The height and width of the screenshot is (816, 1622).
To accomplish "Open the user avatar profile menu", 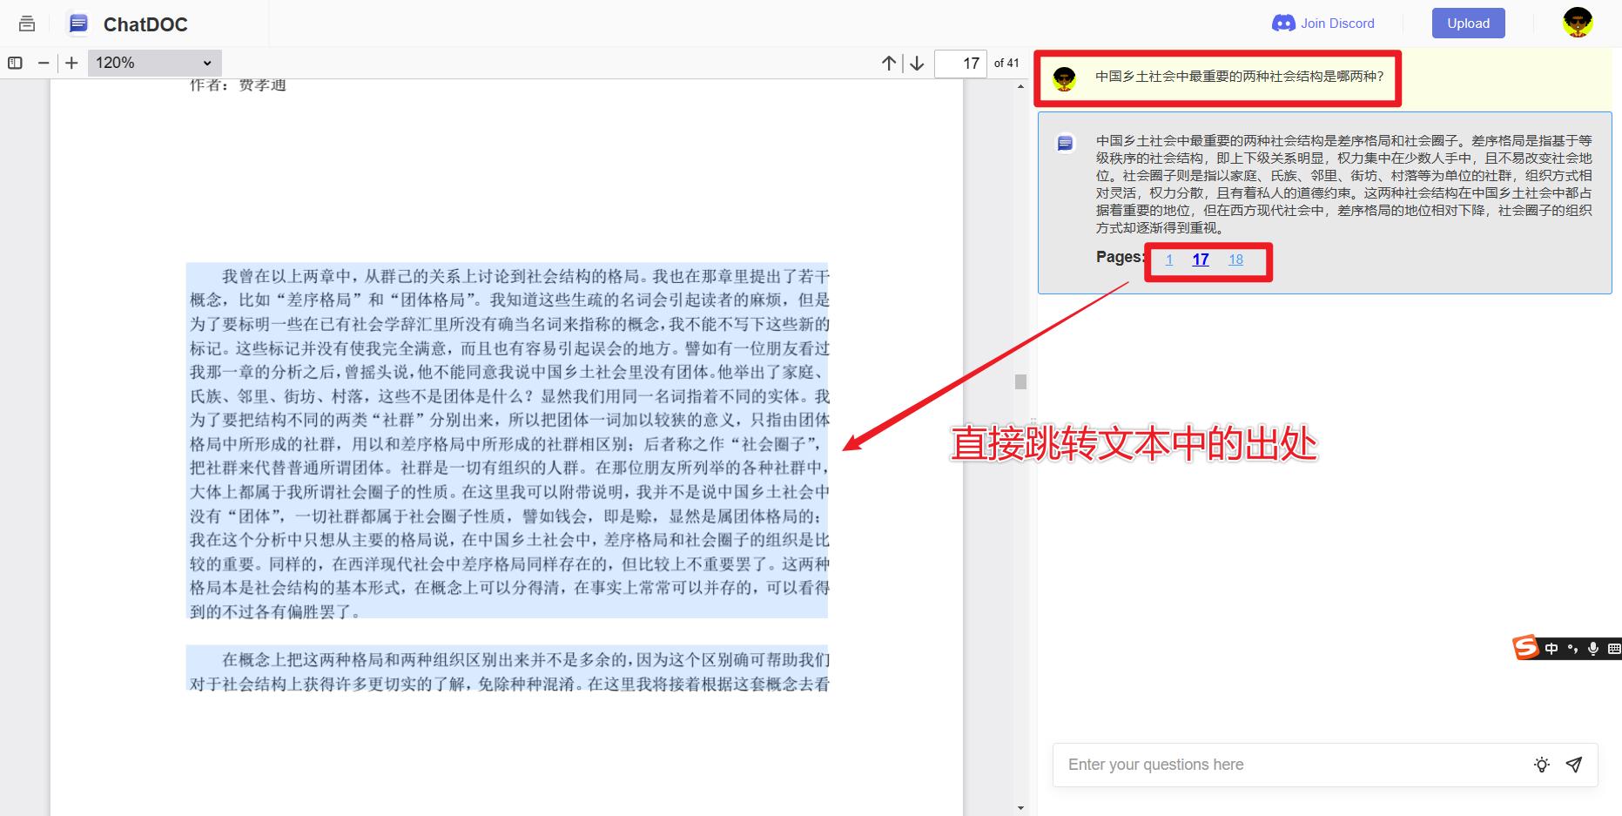I will pyautogui.click(x=1577, y=23).
